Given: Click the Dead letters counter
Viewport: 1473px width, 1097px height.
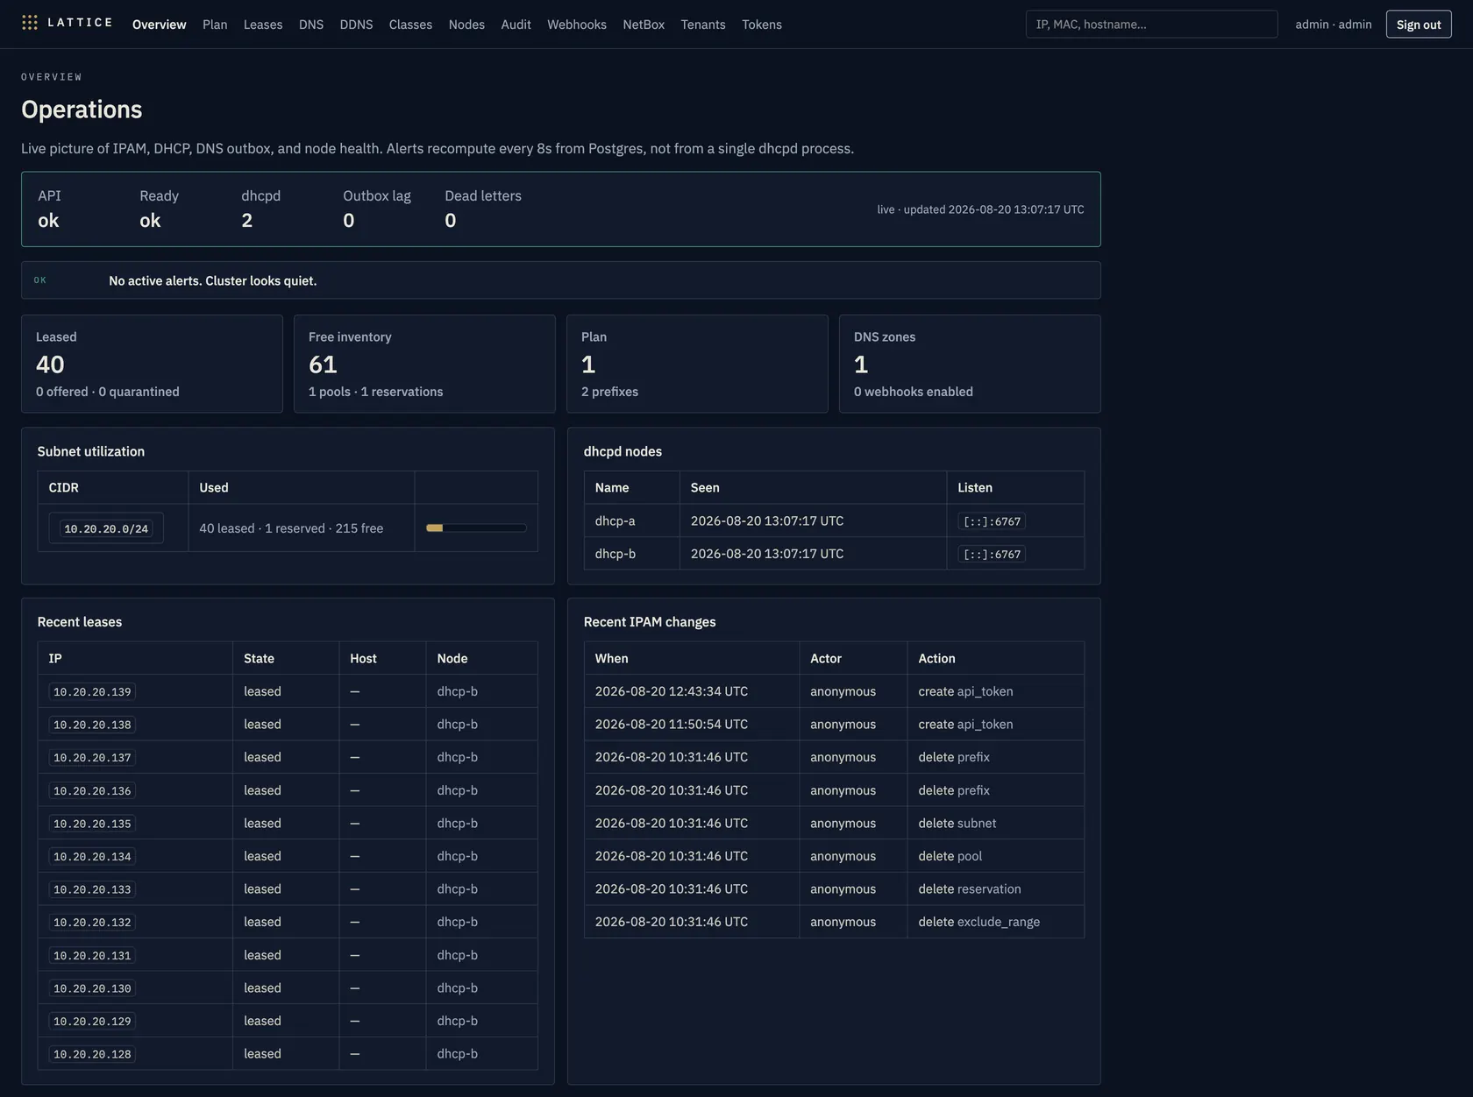Looking at the screenshot, I should (x=451, y=221).
